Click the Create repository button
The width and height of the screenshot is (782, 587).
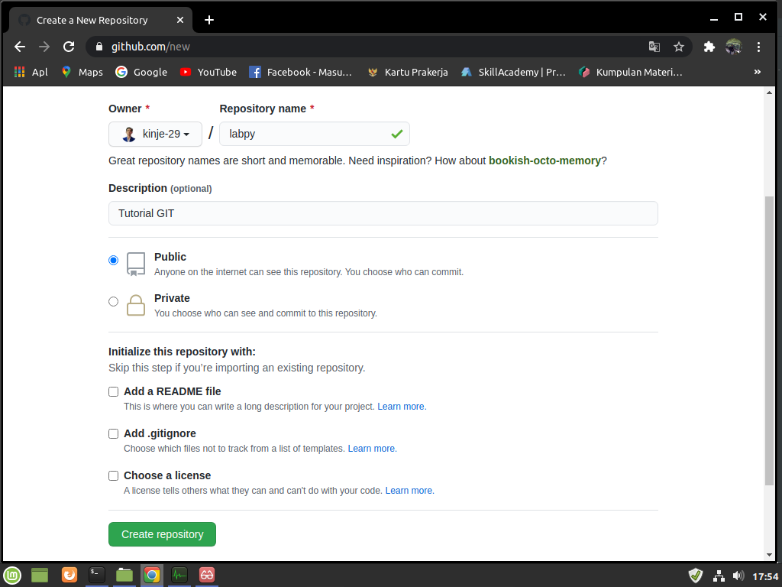click(x=162, y=534)
